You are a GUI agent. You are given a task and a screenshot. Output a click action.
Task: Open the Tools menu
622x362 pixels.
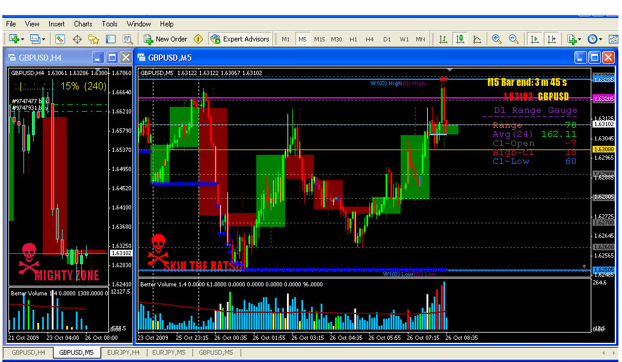[110, 24]
